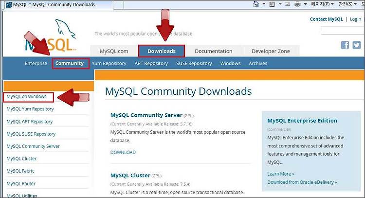Click MySQL SUSE Repository sidebar link

31,134
